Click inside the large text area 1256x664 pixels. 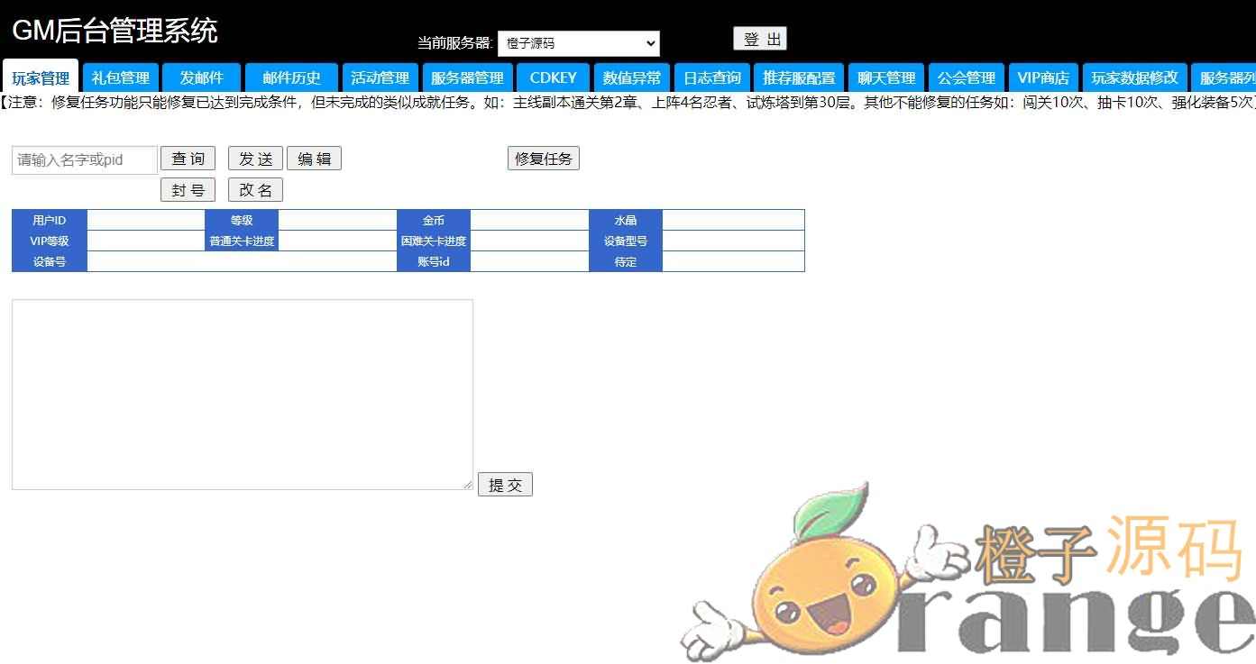coord(242,395)
